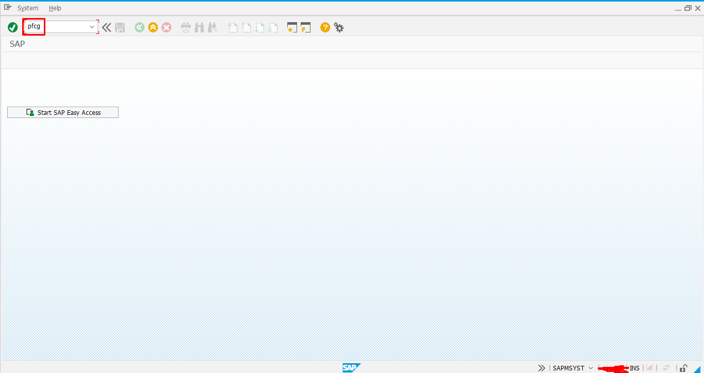Click the red Cancel X icon

(x=166, y=27)
